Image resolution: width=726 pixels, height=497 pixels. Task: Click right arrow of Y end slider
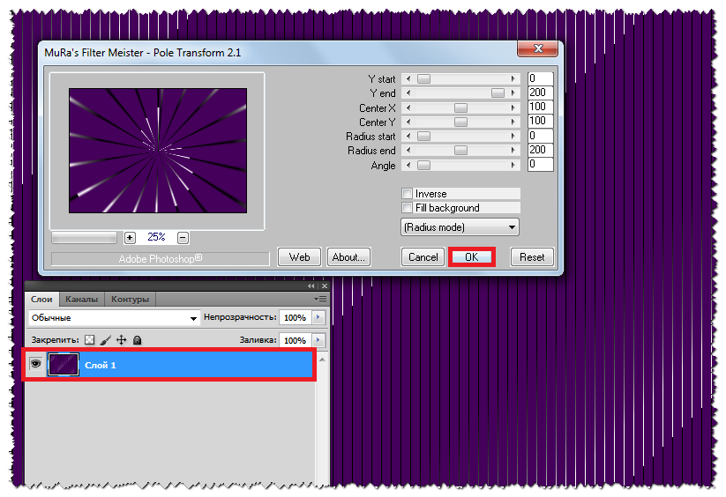tap(513, 93)
